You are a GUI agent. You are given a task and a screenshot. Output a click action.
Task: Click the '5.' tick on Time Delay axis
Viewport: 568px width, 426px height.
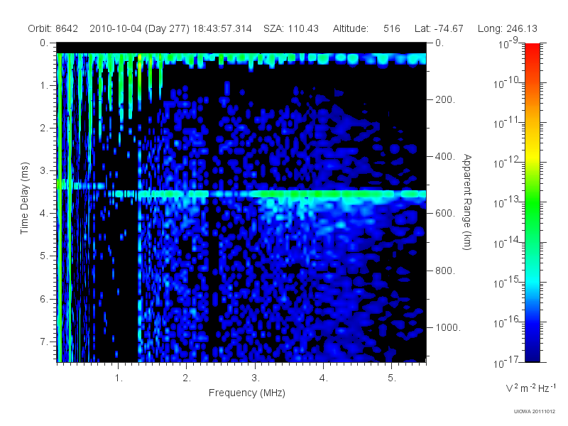coord(44,256)
